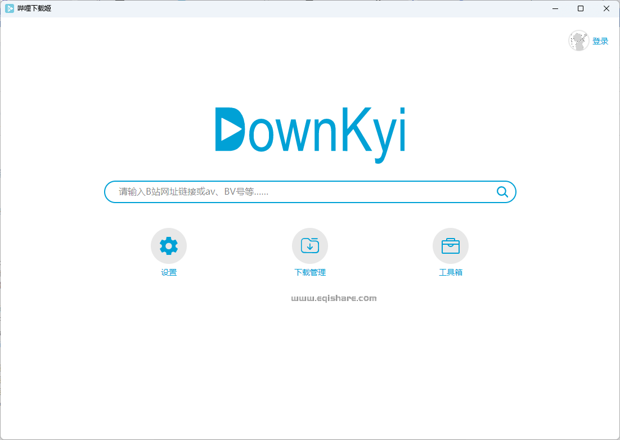Open Download Management via its folder icon
Viewport: 620px width, 440px height.
[x=309, y=245]
